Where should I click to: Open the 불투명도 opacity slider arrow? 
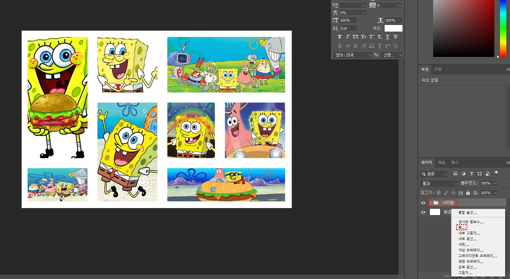tap(495, 183)
